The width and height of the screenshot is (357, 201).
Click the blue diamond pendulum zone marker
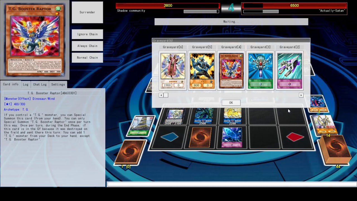pyautogui.click(x=170, y=137)
